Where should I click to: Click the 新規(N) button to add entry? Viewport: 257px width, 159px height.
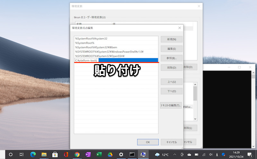172,39
